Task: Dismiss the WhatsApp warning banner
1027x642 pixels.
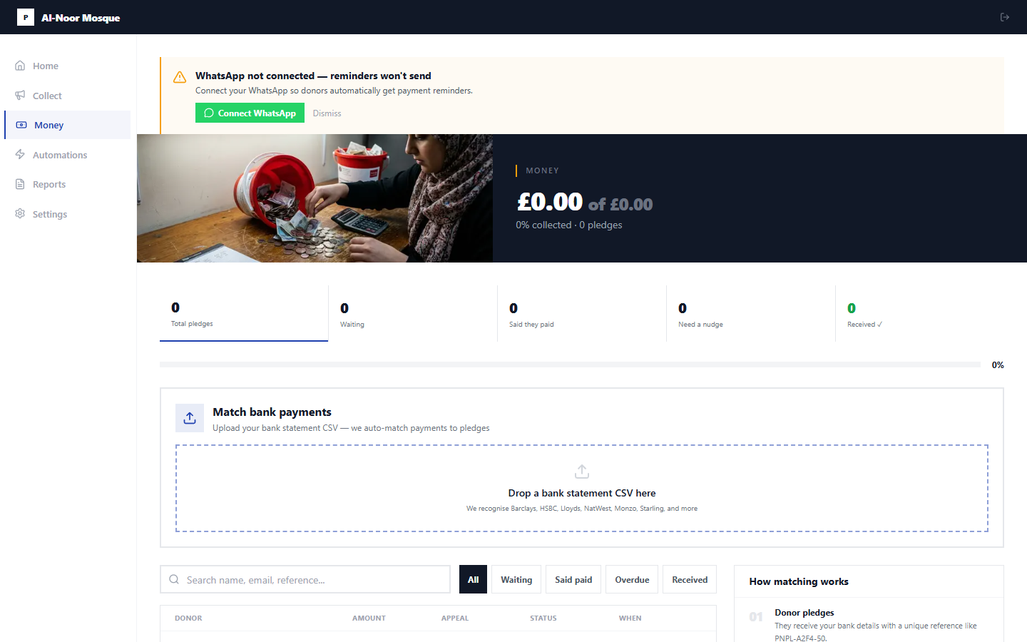Action: click(x=327, y=113)
